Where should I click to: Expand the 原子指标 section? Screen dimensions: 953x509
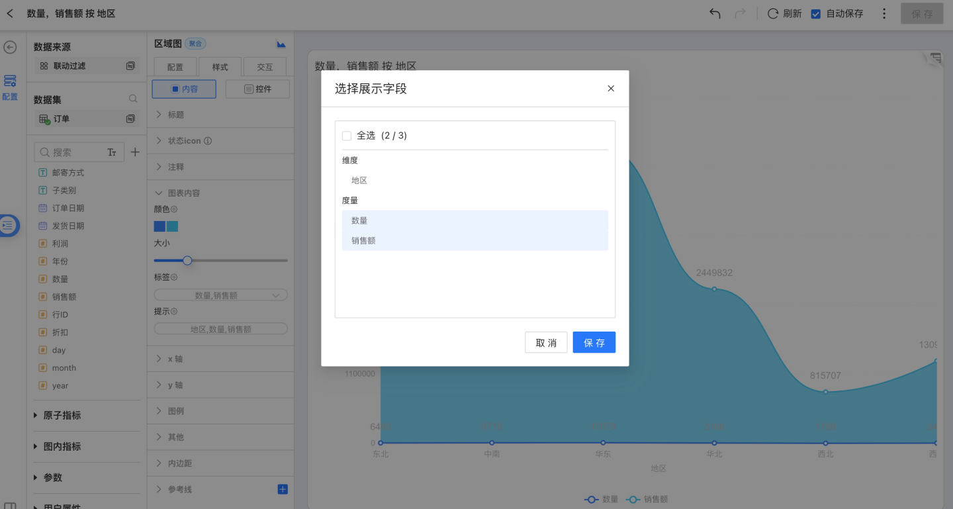coord(62,416)
